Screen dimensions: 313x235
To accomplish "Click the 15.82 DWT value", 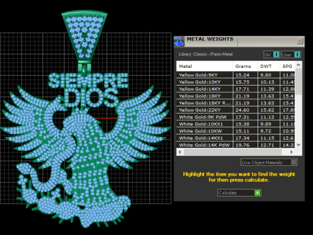I will click(x=267, y=110).
